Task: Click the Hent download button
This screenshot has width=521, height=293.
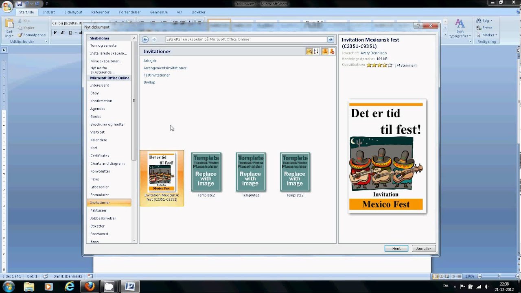Action: click(x=396, y=249)
